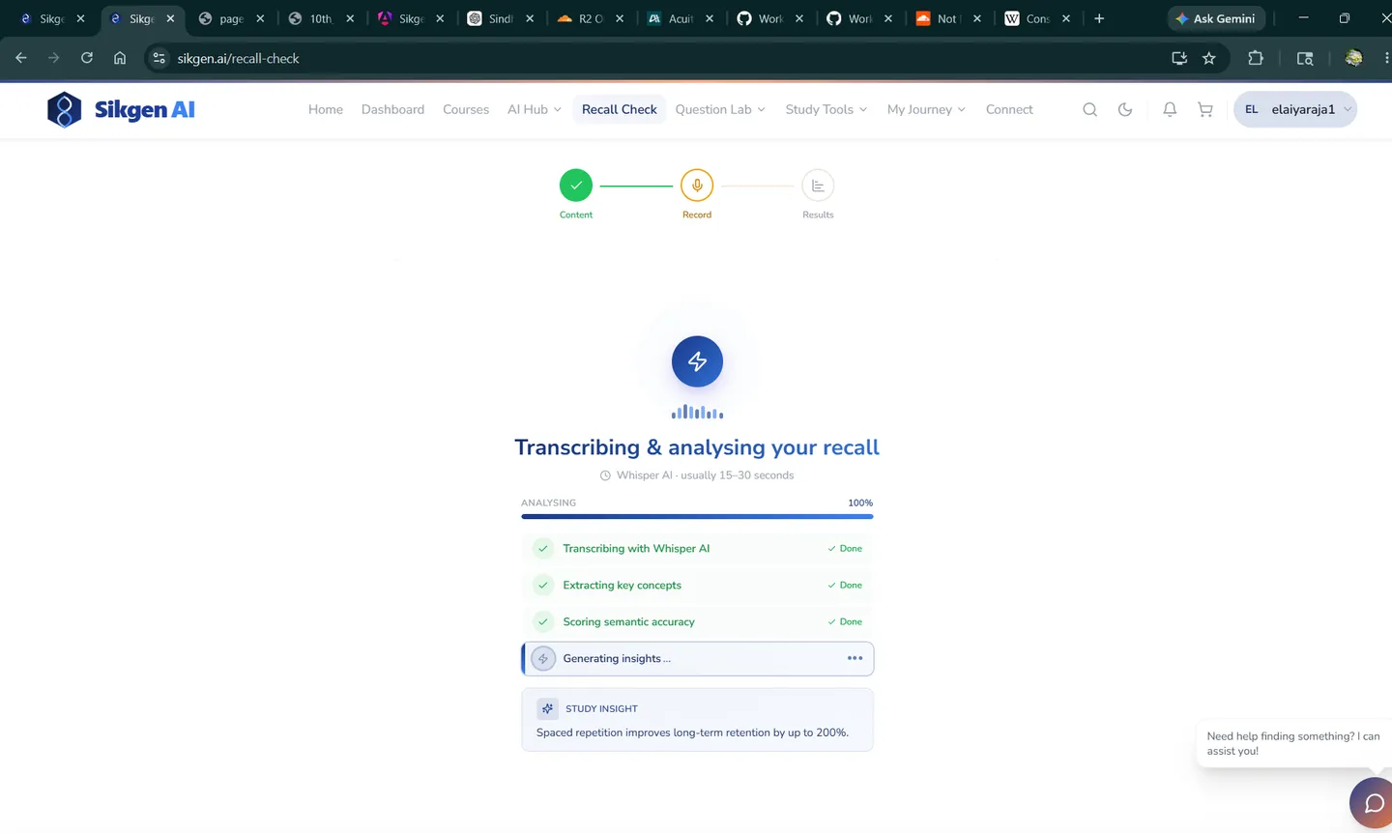Click the Sikgen AI logo

(121, 109)
